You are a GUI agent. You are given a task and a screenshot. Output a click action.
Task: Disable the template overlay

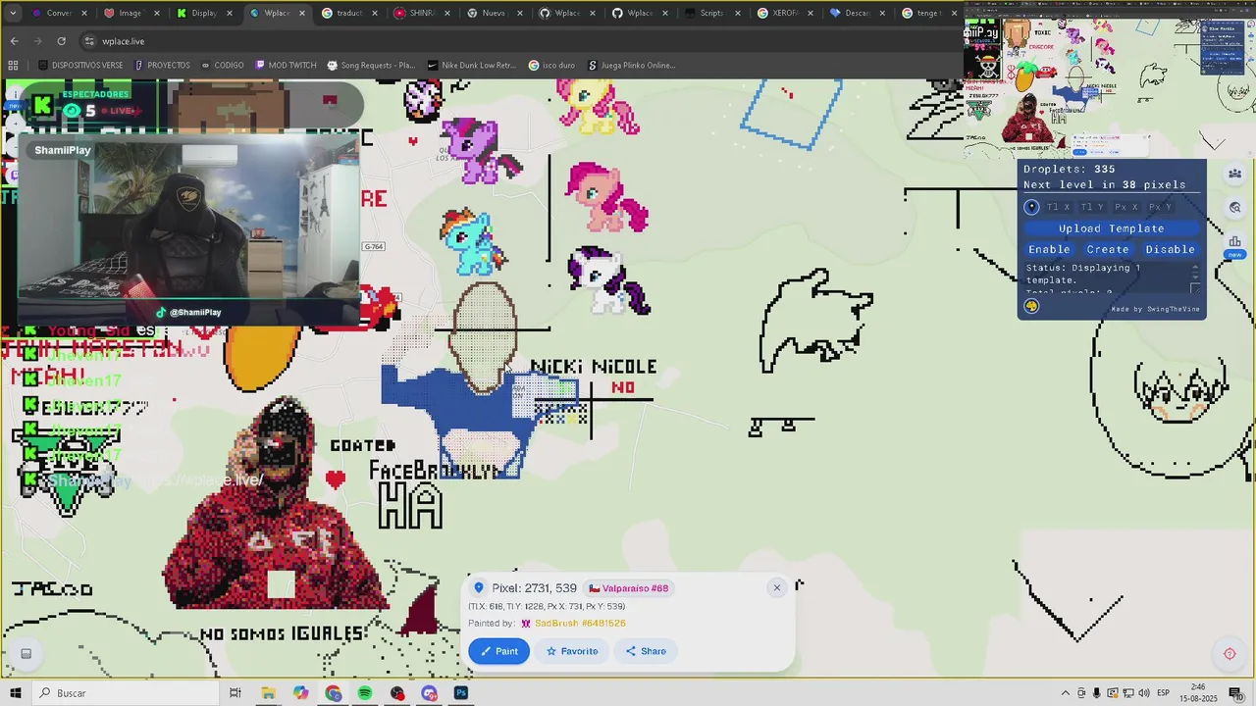pyautogui.click(x=1170, y=249)
